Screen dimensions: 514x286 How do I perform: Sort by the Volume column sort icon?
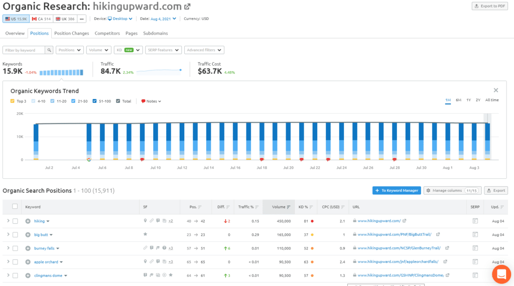(x=289, y=207)
